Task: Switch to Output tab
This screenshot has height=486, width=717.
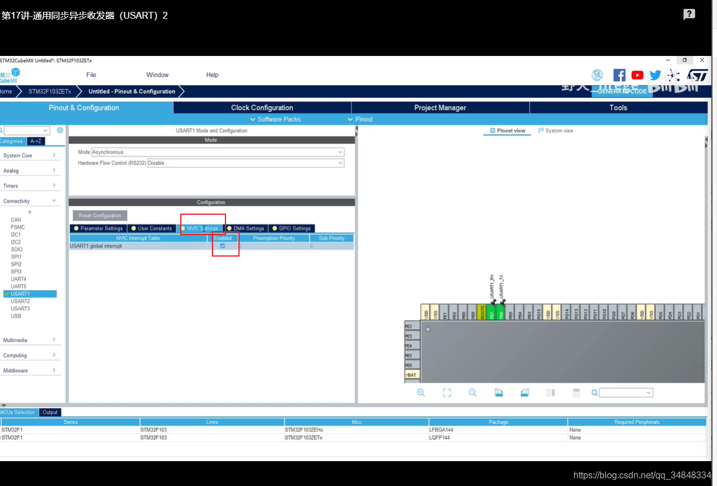Action: click(x=50, y=413)
